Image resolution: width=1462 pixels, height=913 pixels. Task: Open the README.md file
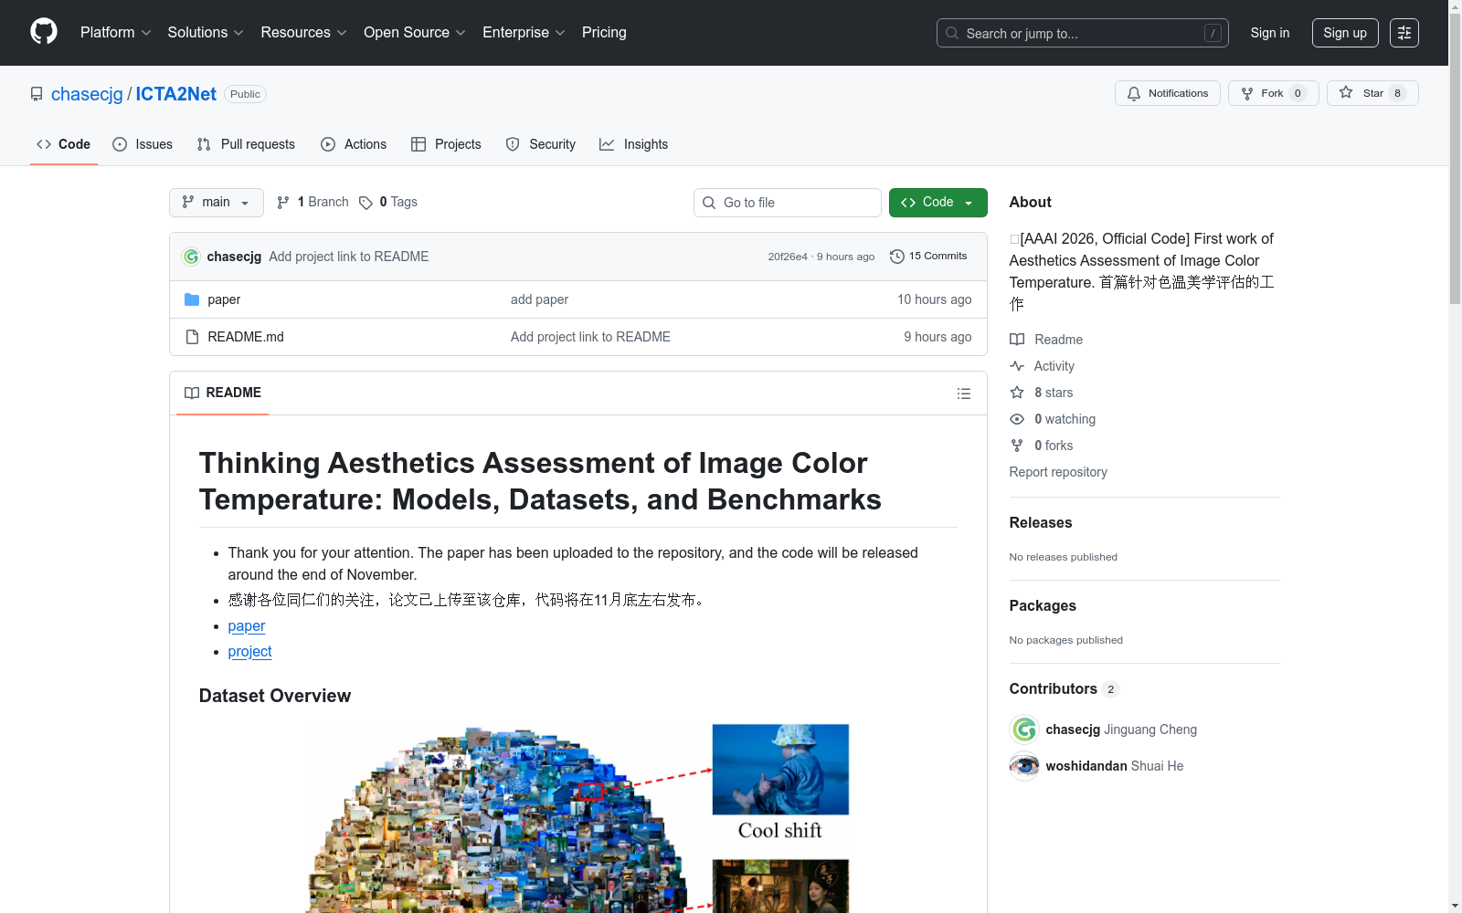pyautogui.click(x=246, y=337)
